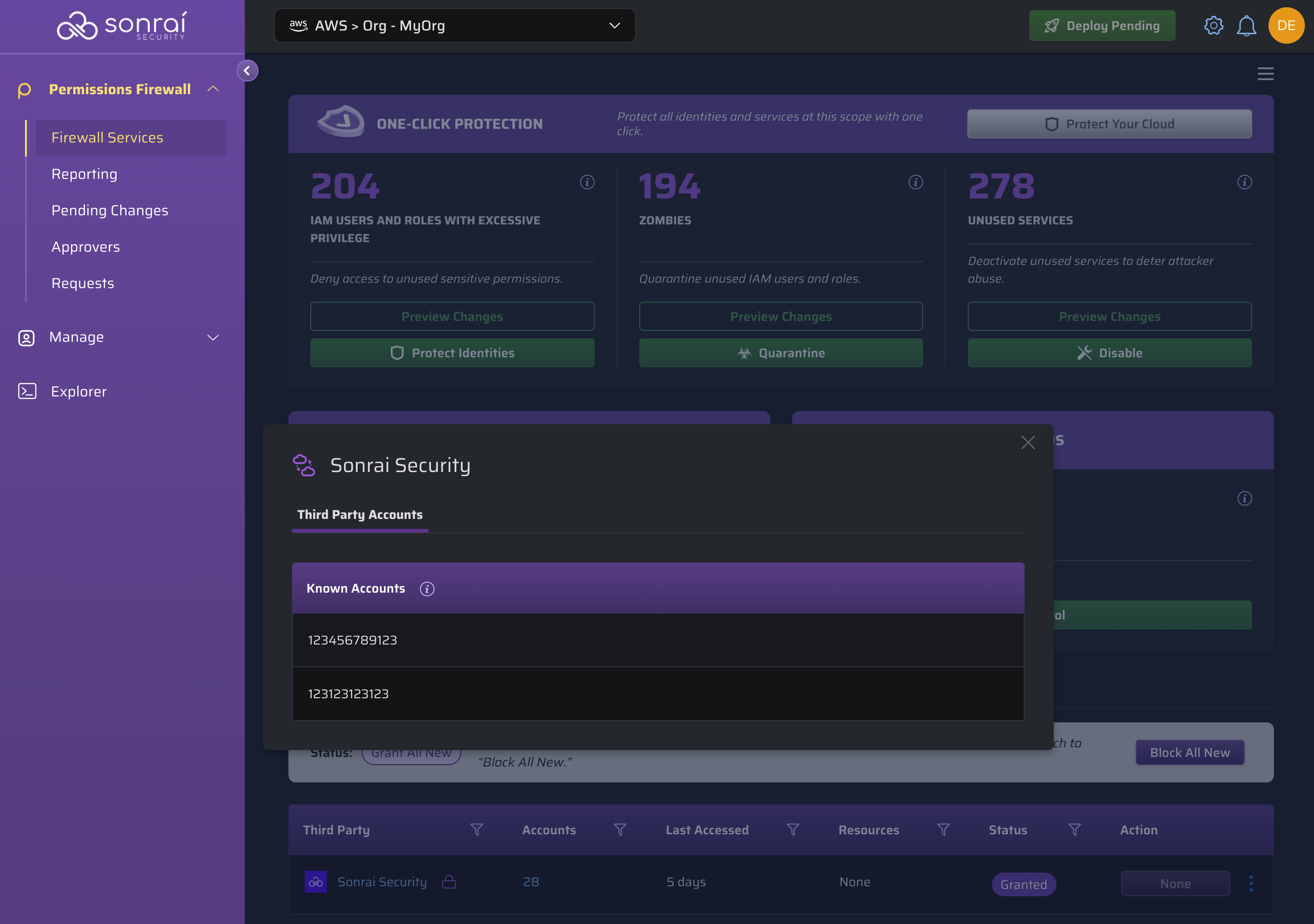Expand the Manage section
Viewport: 1314px width, 924px height.
click(x=213, y=338)
